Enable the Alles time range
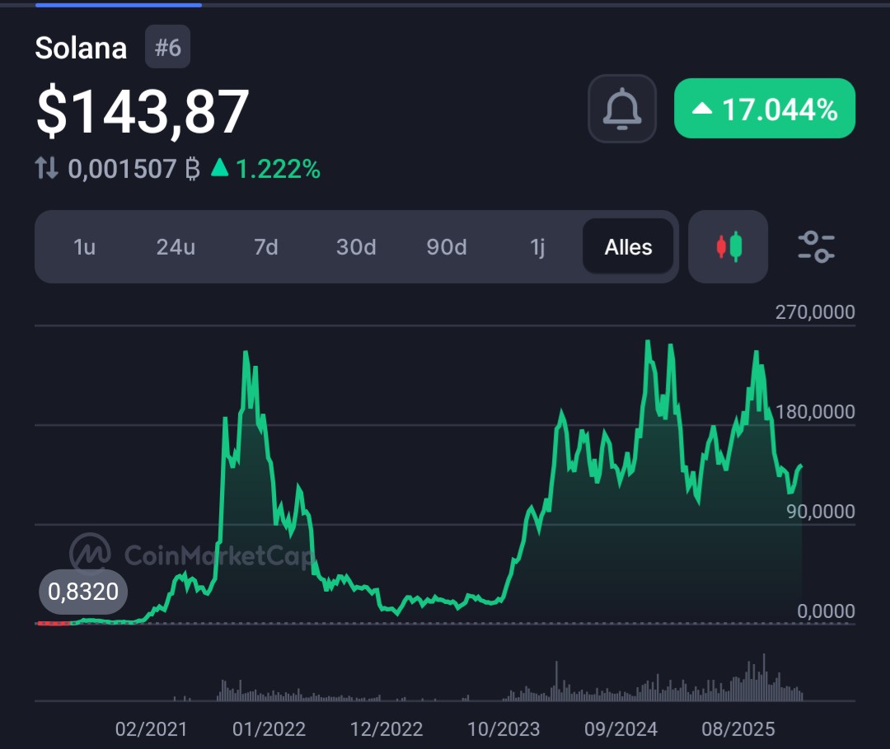The image size is (890, 749). click(628, 246)
